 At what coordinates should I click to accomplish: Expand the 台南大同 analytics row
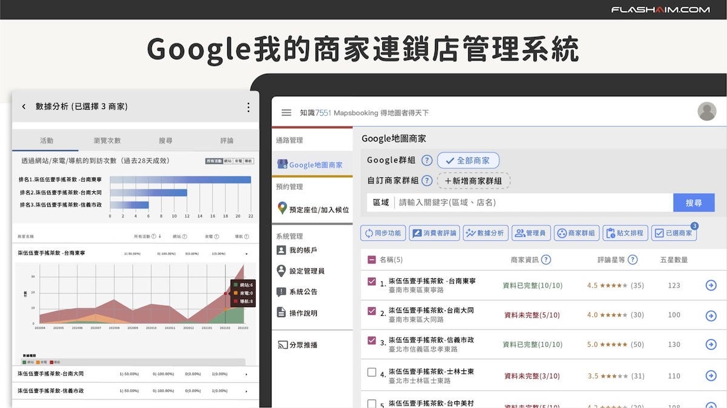coord(247,375)
